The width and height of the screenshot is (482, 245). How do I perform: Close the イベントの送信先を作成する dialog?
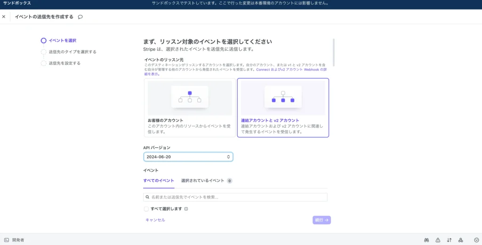(x=4, y=16)
